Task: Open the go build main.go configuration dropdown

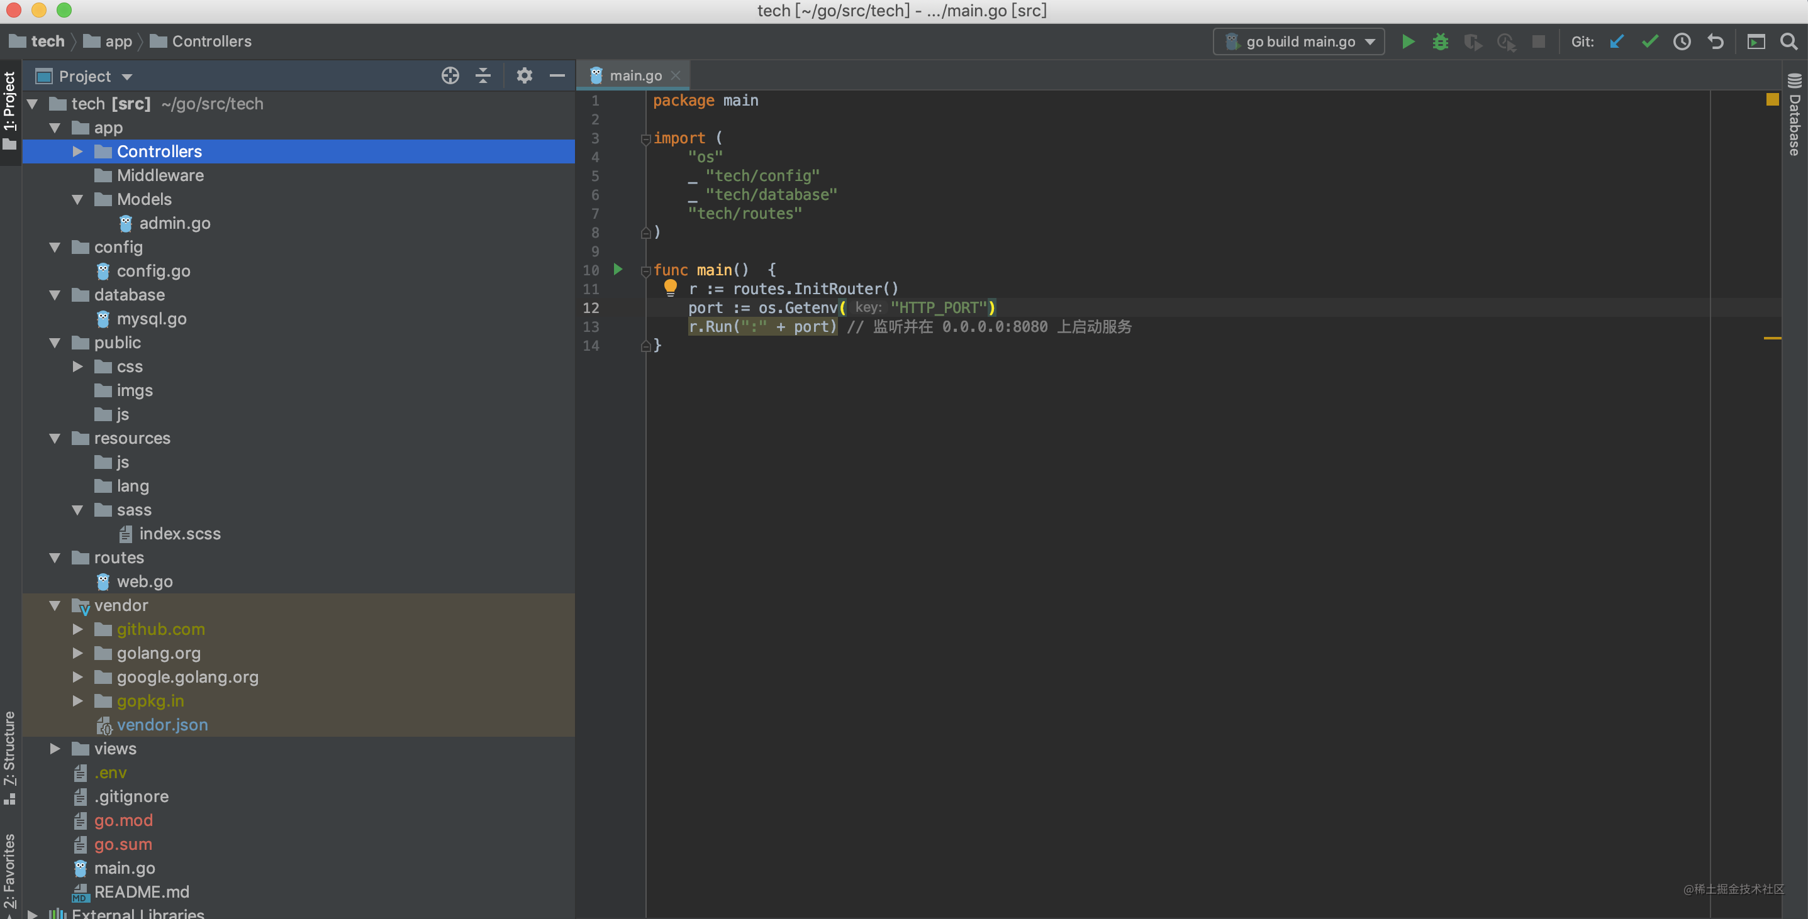Action: 1298,41
